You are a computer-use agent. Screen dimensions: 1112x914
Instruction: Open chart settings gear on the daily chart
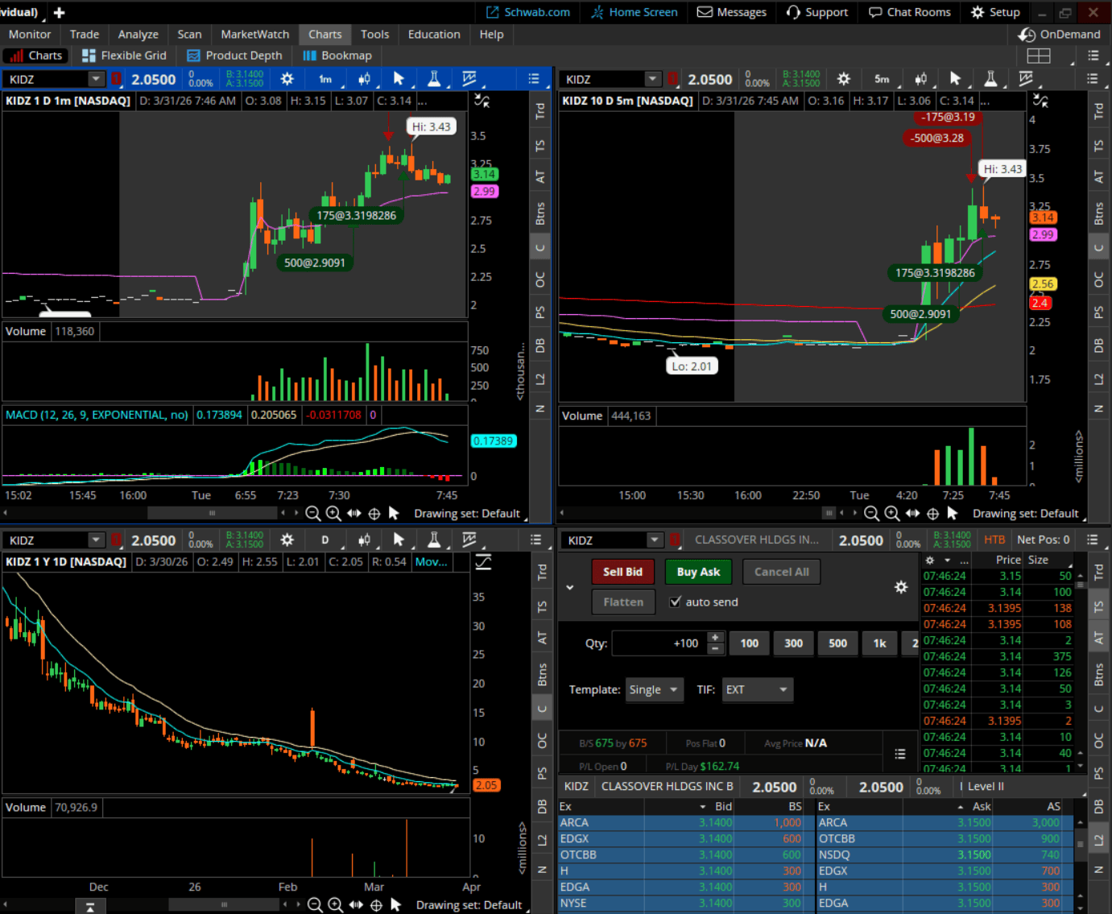click(x=287, y=540)
